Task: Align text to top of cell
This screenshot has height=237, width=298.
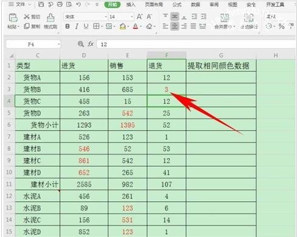Action: click(x=165, y=16)
